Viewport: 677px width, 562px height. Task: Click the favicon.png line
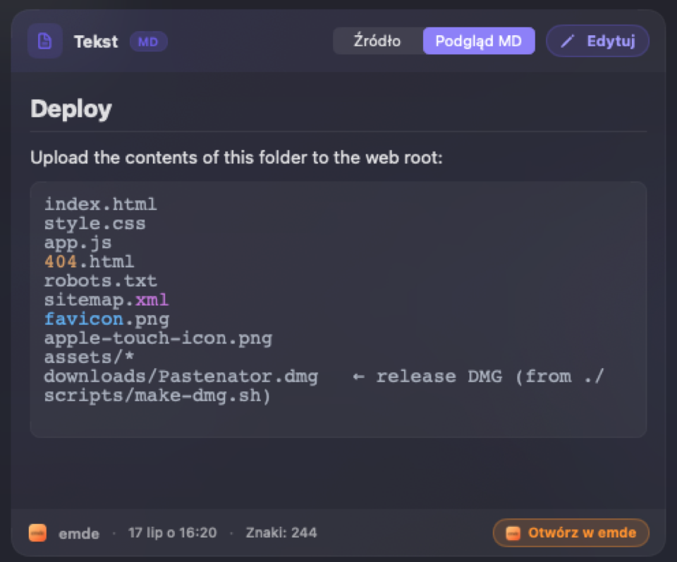106,319
